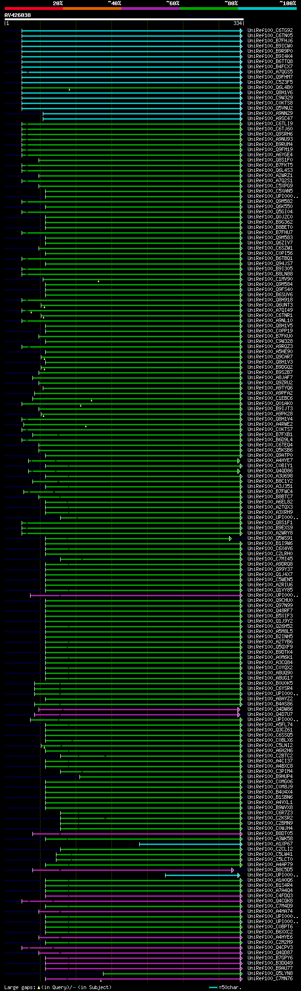Click the yellow gap marker on Q6L4B0 row
301x991 pixels.
click(x=69, y=89)
